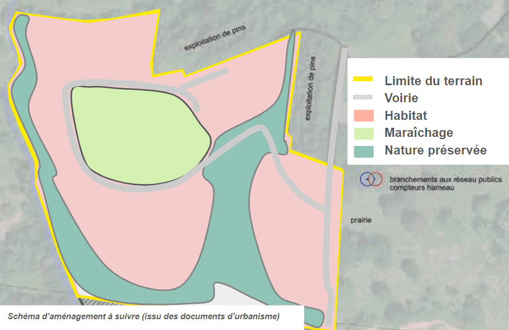This screenshot has width=509, height=330.
Task: Click the tilted 'exploitation de pins' label at top
Action: coord(215,37)
